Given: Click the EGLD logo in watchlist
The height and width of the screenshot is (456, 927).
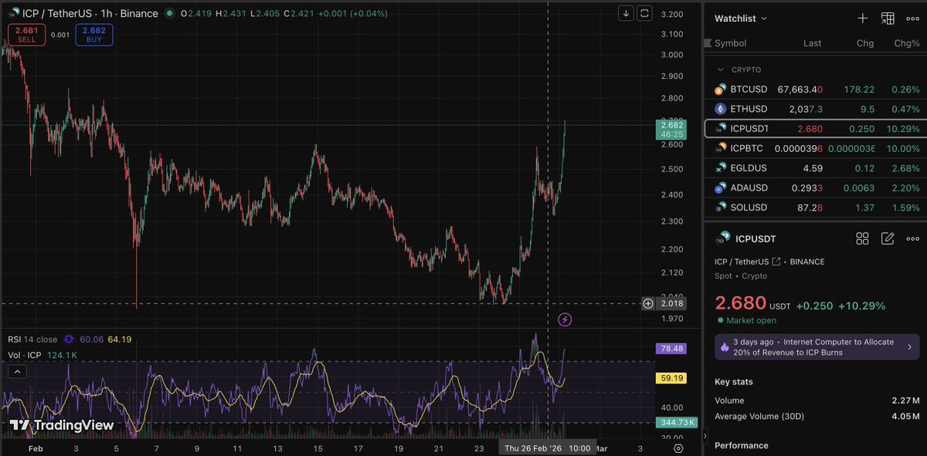Looking at the screenshot, I should (x=721, y=167).
